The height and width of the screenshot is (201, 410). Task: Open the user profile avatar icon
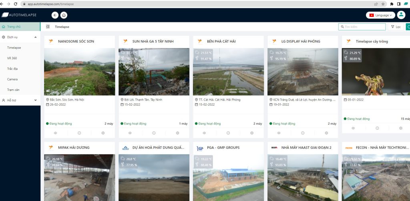[401, 15]
